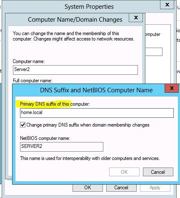Click the SERVER2 NetBIOS computer name field

coord(62,147)
